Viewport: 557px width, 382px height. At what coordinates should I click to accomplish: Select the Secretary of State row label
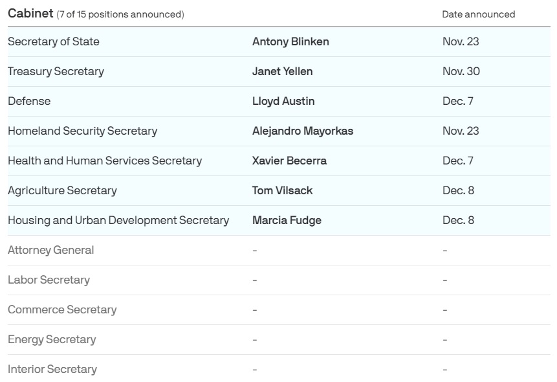click(54, 41)
